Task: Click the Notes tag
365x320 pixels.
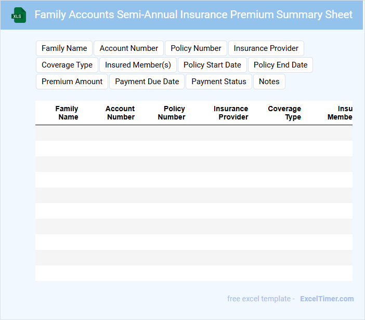Action: coord(269,82)
